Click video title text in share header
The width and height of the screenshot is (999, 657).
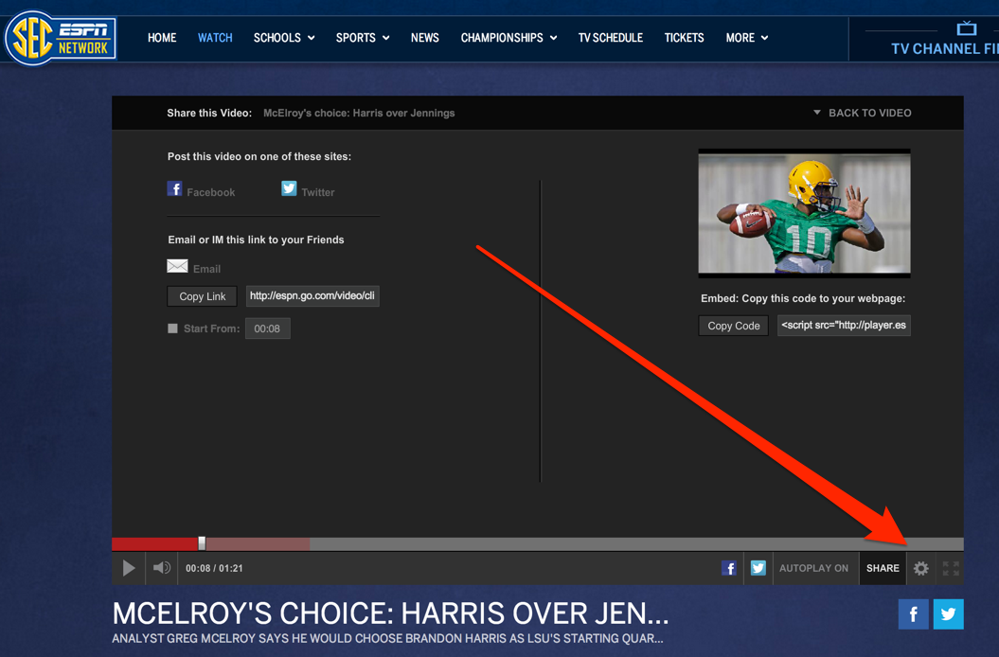click(x=359, y=113)
